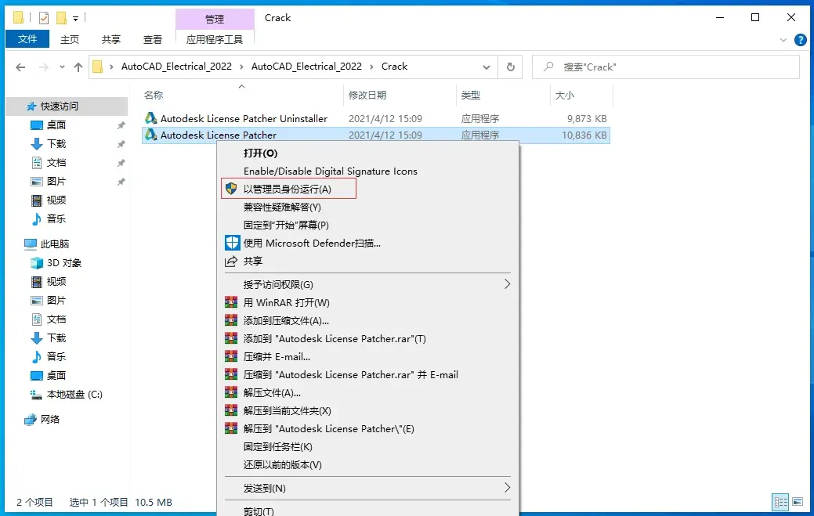Click the search Crack input field
The width and height of the screenshot is (814, 516).
[665, 67]
